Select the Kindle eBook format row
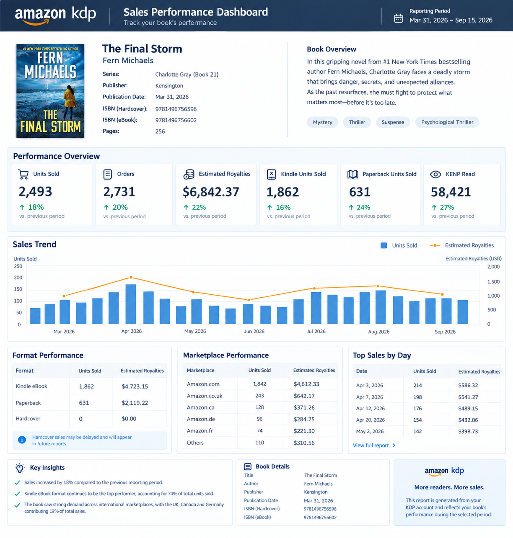The height and width of the screenshot is (538, 513). [90, 386]
